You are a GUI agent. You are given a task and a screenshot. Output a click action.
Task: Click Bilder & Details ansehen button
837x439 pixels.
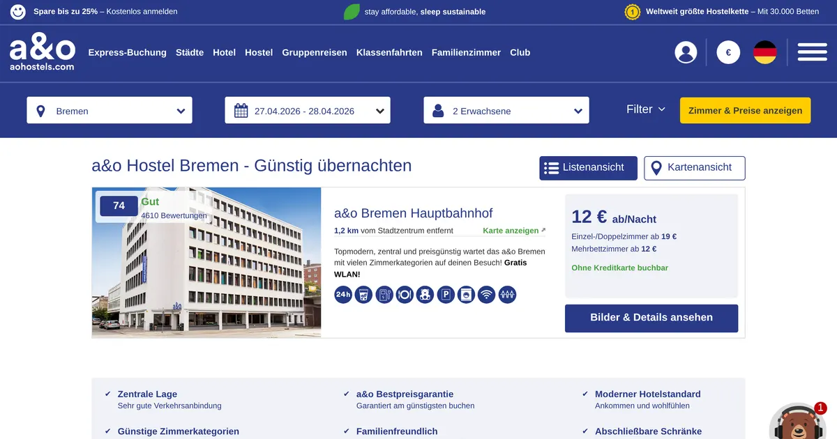click(651, 318)
